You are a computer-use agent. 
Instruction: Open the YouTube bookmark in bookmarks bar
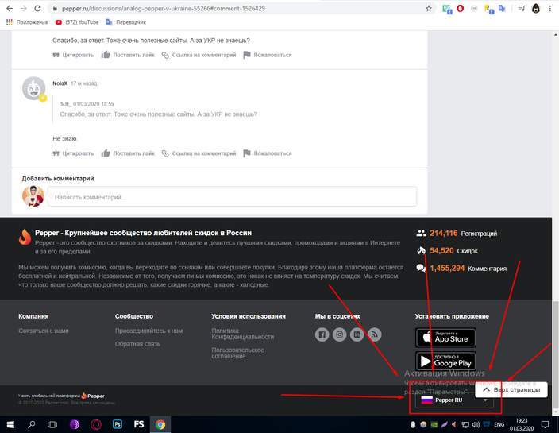tap(77, 22)
